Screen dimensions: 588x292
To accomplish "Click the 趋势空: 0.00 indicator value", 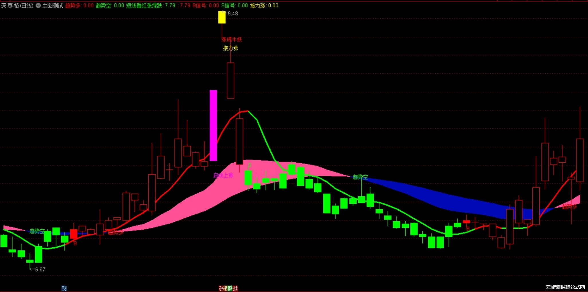I will (110, 5).
